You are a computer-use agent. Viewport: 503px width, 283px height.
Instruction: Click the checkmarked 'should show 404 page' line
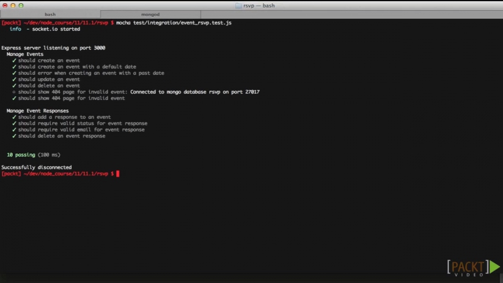pos(71,98)
